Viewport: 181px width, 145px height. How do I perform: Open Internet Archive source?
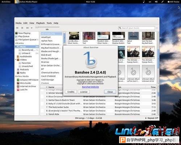28,86
